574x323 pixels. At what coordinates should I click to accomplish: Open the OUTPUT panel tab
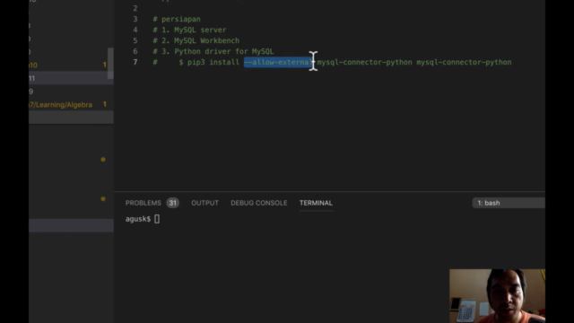tap(204, 203)
